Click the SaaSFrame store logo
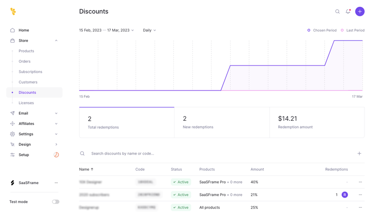 (12, 183)
